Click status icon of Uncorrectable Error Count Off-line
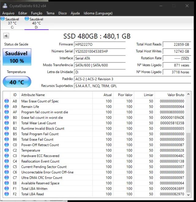196x202 pixels. [6, 172]
